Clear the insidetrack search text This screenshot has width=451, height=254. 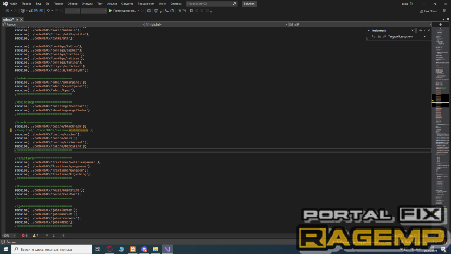412,30
